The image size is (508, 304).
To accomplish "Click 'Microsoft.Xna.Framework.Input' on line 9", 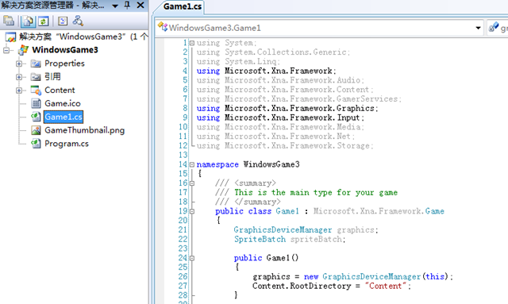I will 293,117.
